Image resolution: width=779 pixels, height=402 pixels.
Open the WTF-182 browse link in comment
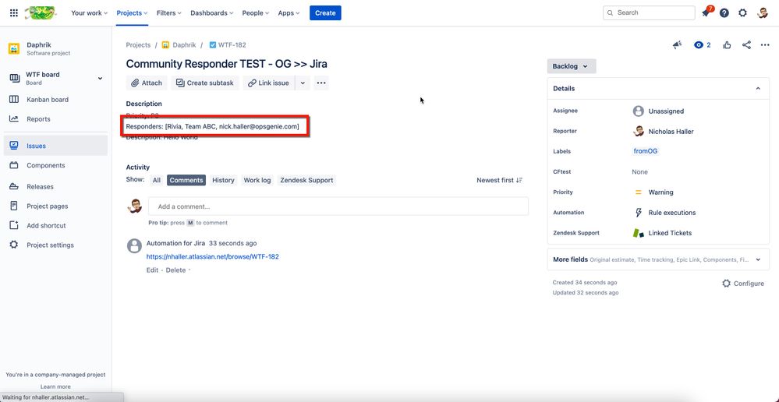click(213, 256)
